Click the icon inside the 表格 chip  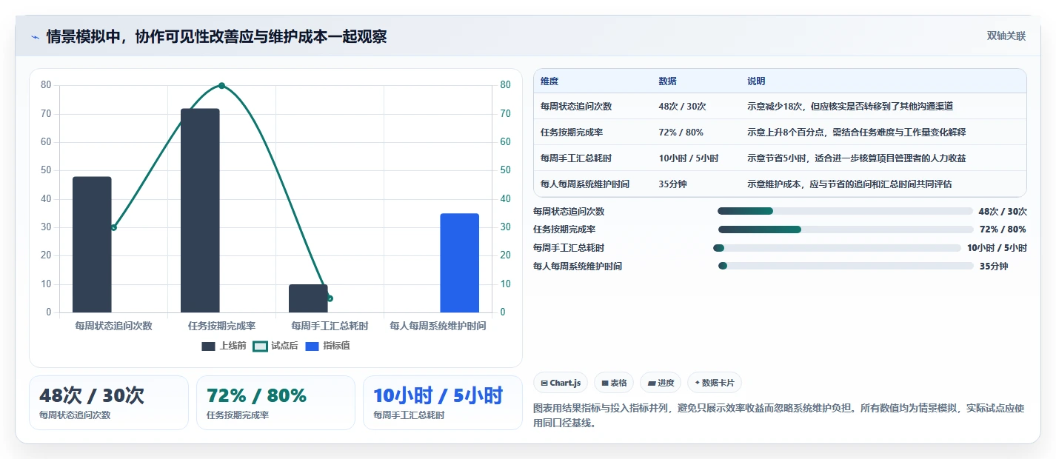click(x=605, y=383)
